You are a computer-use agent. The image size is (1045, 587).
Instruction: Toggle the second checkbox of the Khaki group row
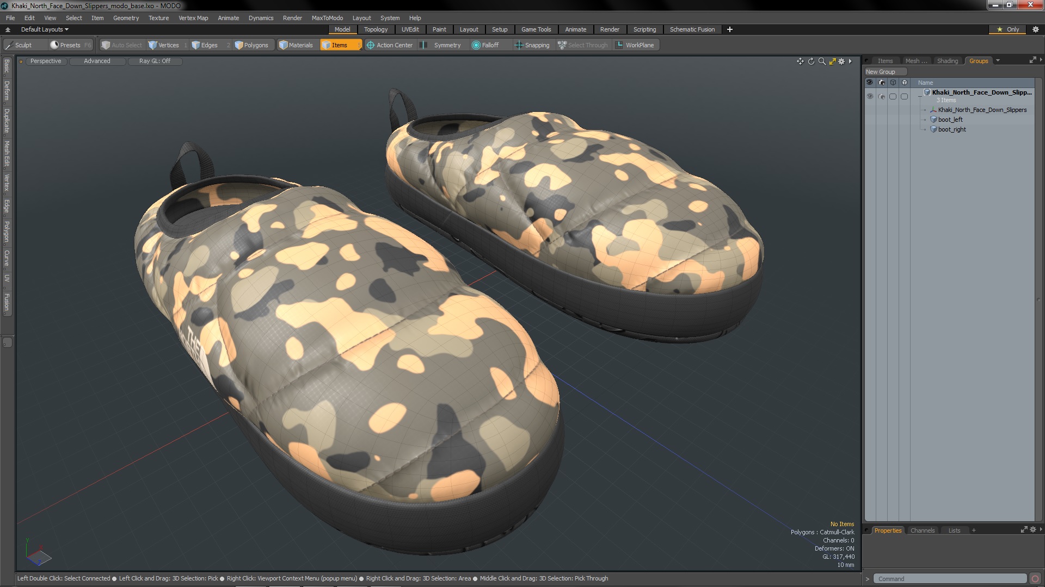(904, 97)
